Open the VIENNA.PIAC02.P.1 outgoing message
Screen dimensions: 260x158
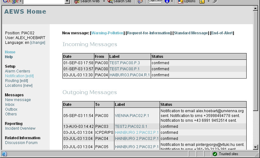(132, 116)
